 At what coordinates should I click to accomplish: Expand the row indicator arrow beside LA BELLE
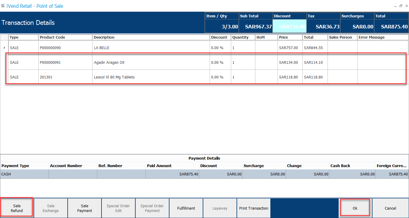(4, 48)
